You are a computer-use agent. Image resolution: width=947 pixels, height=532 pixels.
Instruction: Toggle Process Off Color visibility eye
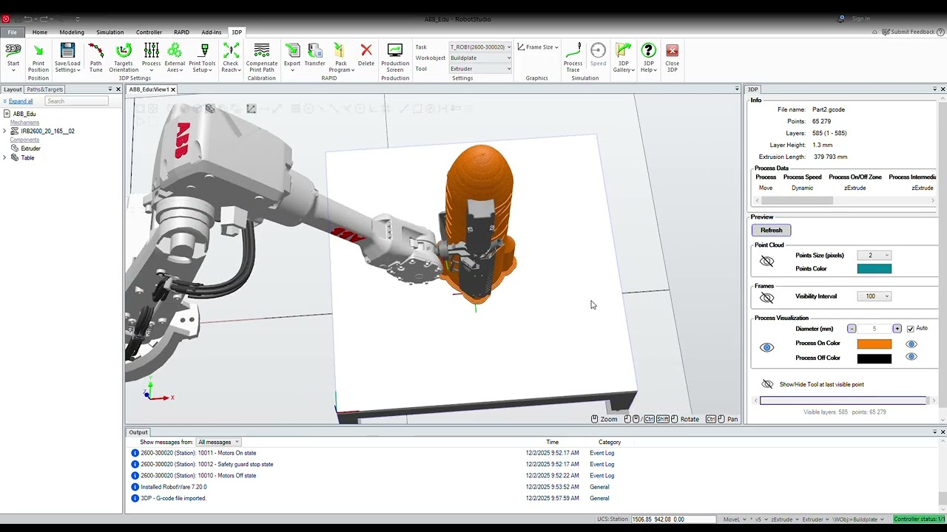pos(911,358)
